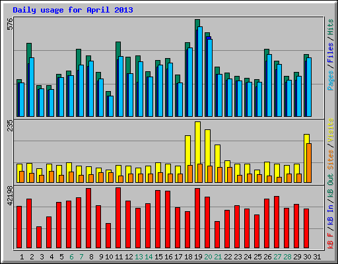The height and width of the screenshot is (264, 338).
Task: Click green weekend day label 14
Action: 149,257
